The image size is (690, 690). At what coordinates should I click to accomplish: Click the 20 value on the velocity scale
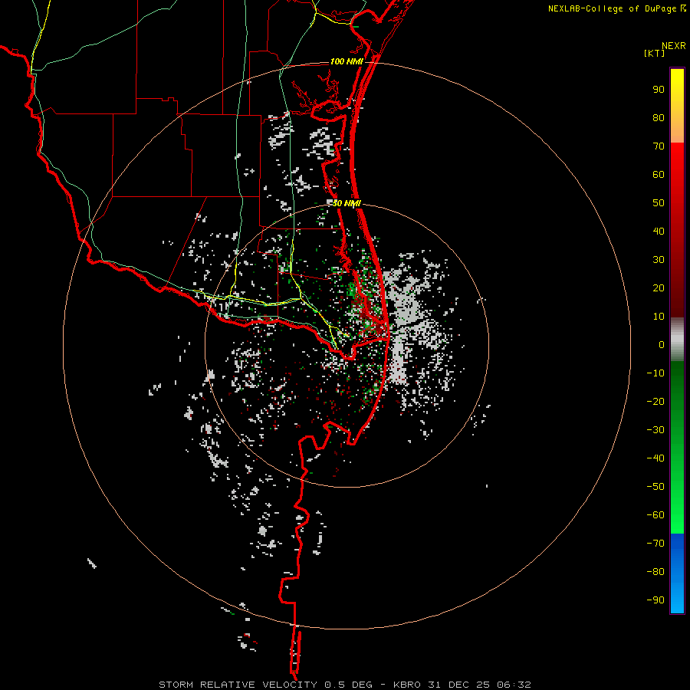click(x=659, y=288)
